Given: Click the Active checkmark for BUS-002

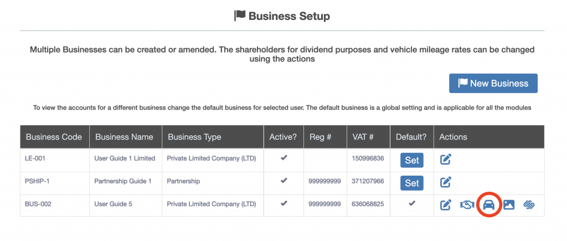Looking at the screenshot, I should (283, 203).
